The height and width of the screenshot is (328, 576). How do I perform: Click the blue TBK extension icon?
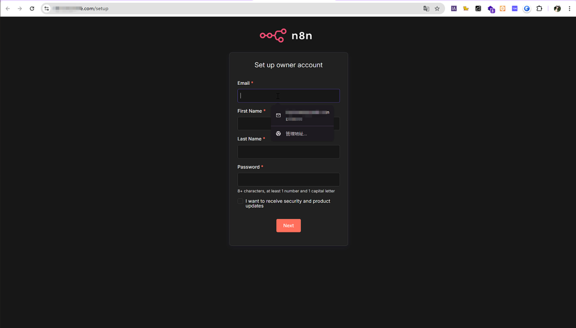pos(515,8)
